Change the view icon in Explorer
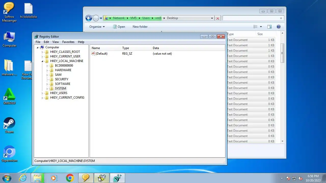This screenshot has height=183, width=326. coord(255,27)
